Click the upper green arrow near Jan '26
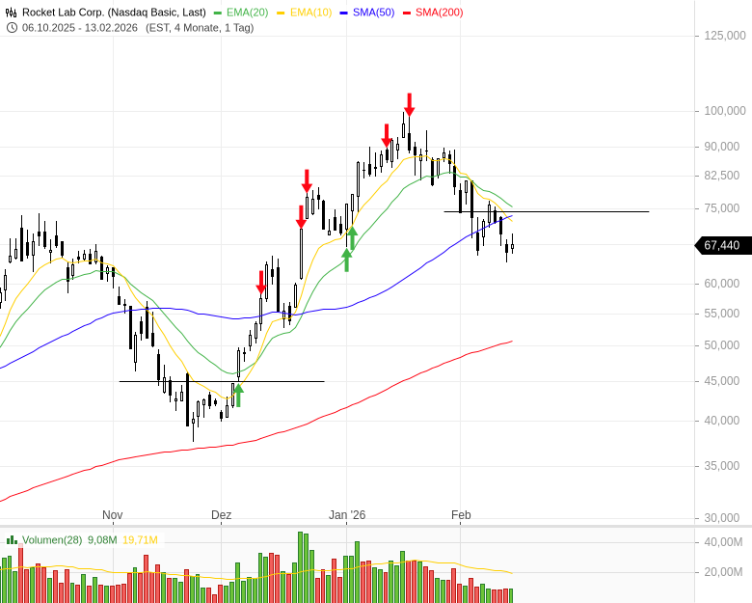 (352, 237)
